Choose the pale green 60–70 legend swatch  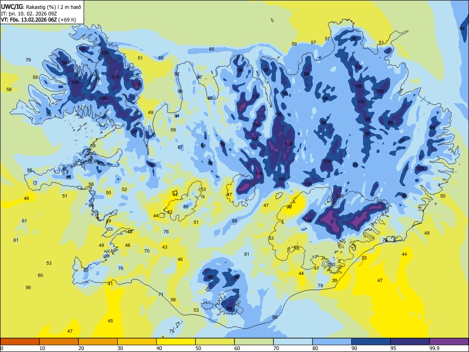[x=254, y=342]
